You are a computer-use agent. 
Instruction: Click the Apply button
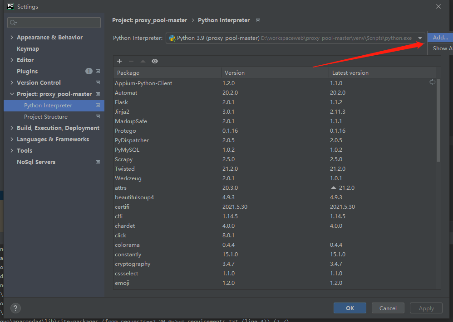[x=426, y=308]
